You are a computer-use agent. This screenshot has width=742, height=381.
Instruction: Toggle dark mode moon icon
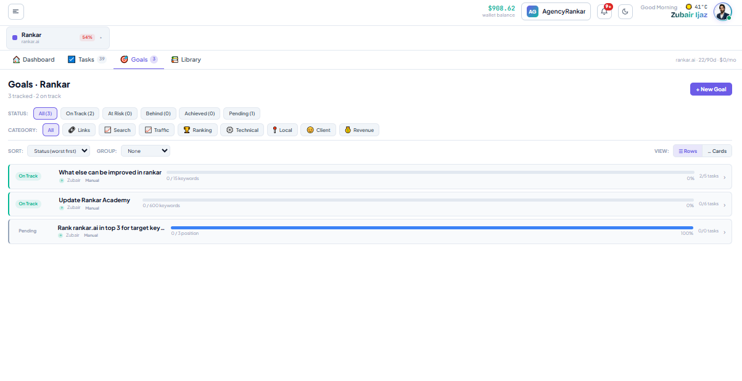click(625, 12)
